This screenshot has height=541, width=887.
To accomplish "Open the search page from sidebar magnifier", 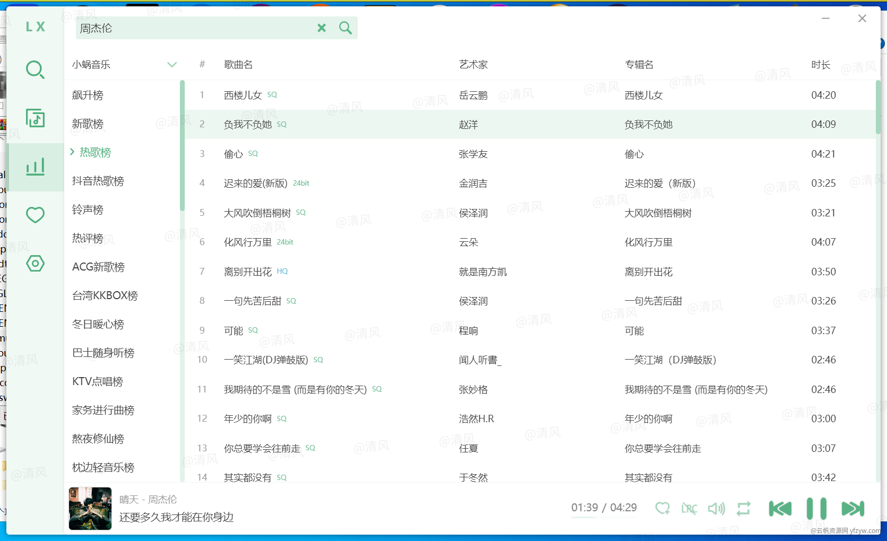I will coord(35,69).
